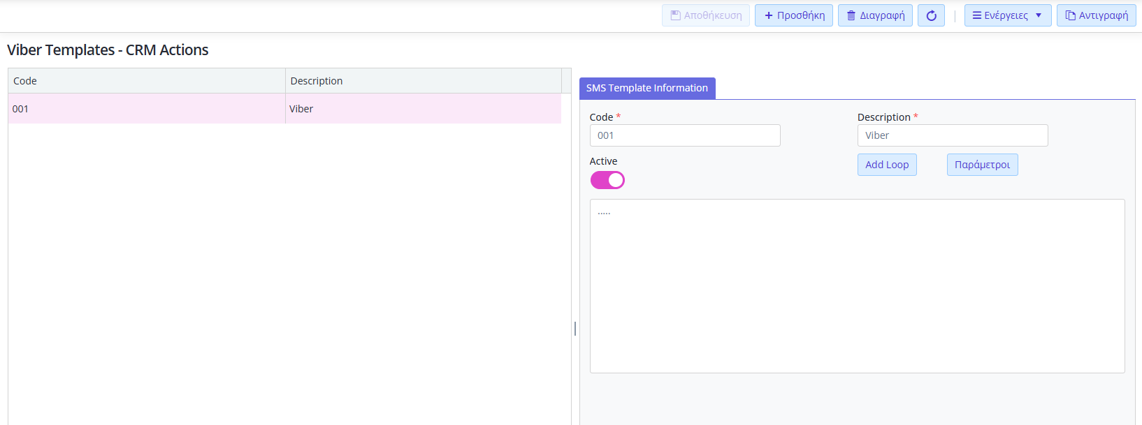Click the refresh icon button

click(931, 15)
